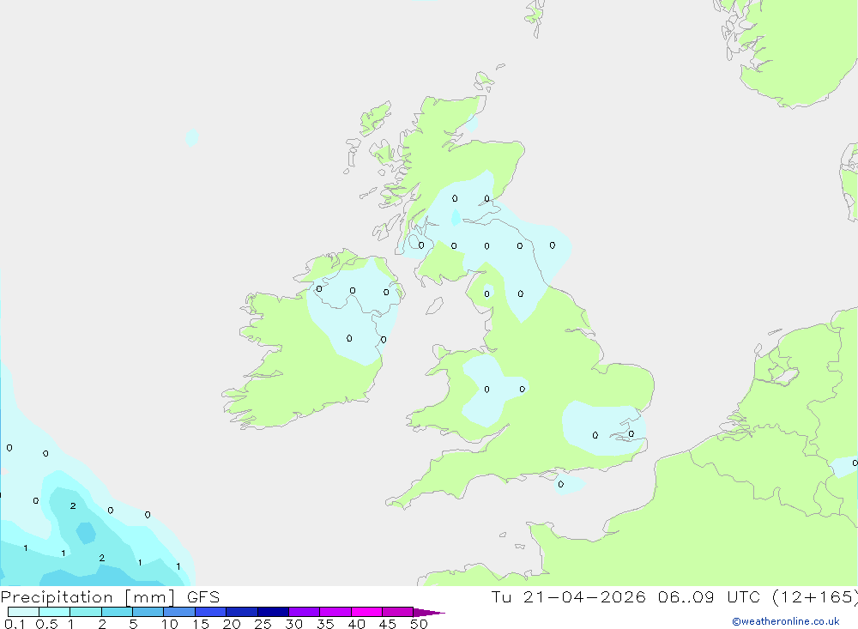
Task: Click the weatheronline.co.uk copyright link
Action: tap(786, 620)
